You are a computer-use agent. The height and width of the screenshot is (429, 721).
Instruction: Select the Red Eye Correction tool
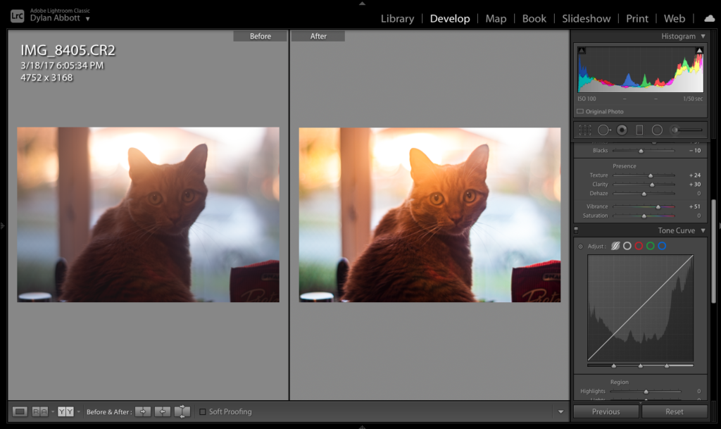622,130
